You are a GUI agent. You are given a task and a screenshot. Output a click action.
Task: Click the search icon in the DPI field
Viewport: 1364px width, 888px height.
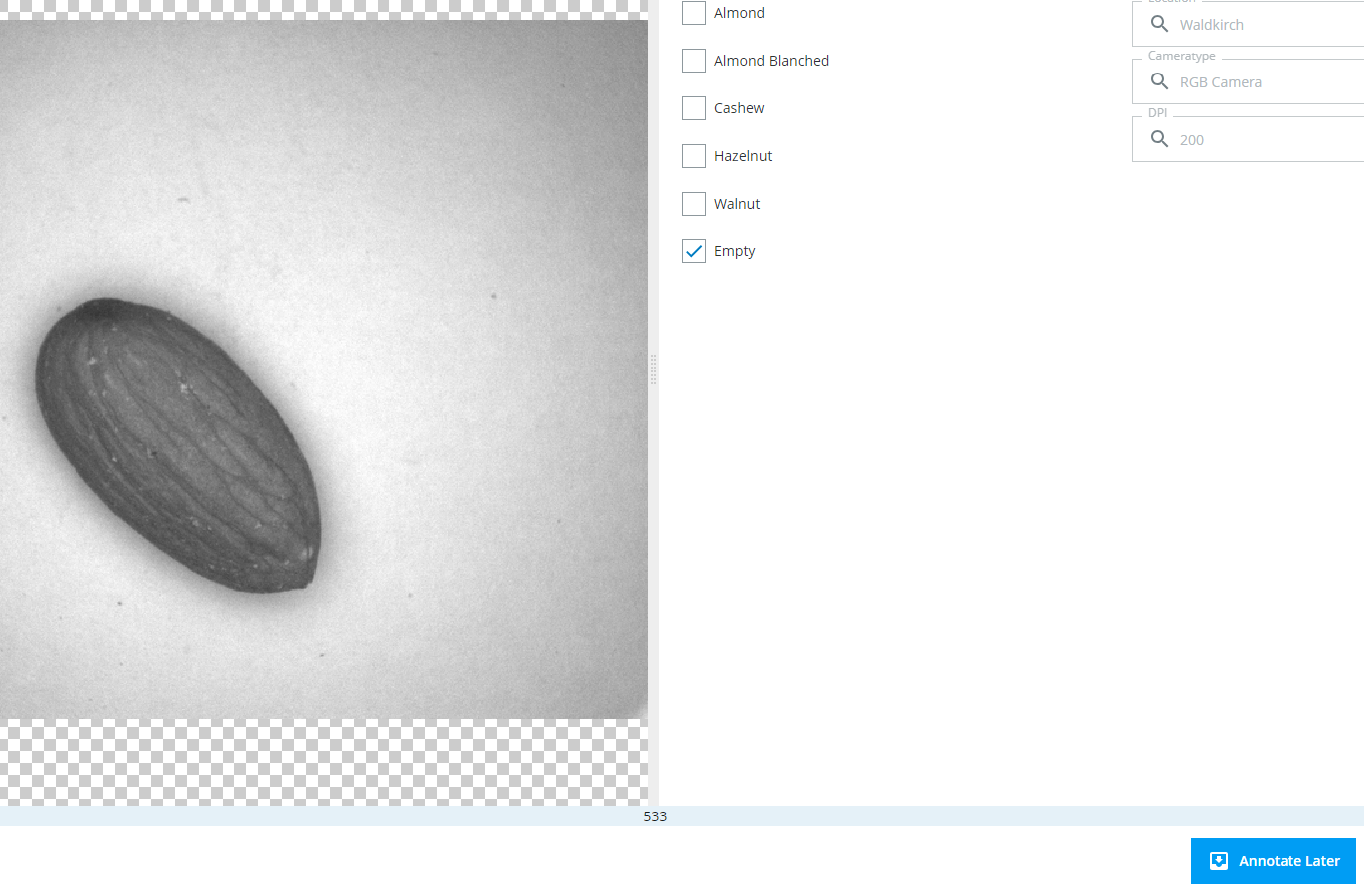1158,139
